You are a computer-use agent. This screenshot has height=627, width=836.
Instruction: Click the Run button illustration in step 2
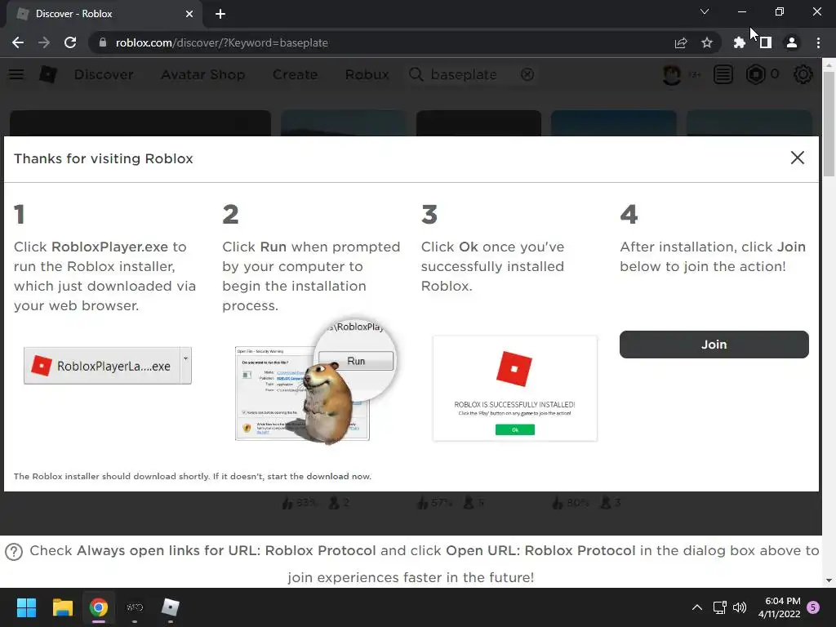click(356, 361)
